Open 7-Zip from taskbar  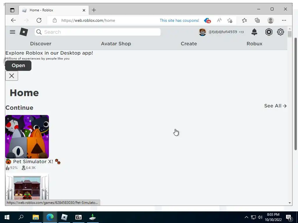tap(79, 217)
